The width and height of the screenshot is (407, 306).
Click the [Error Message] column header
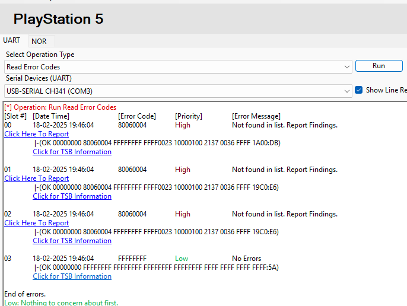pos(256,116)
